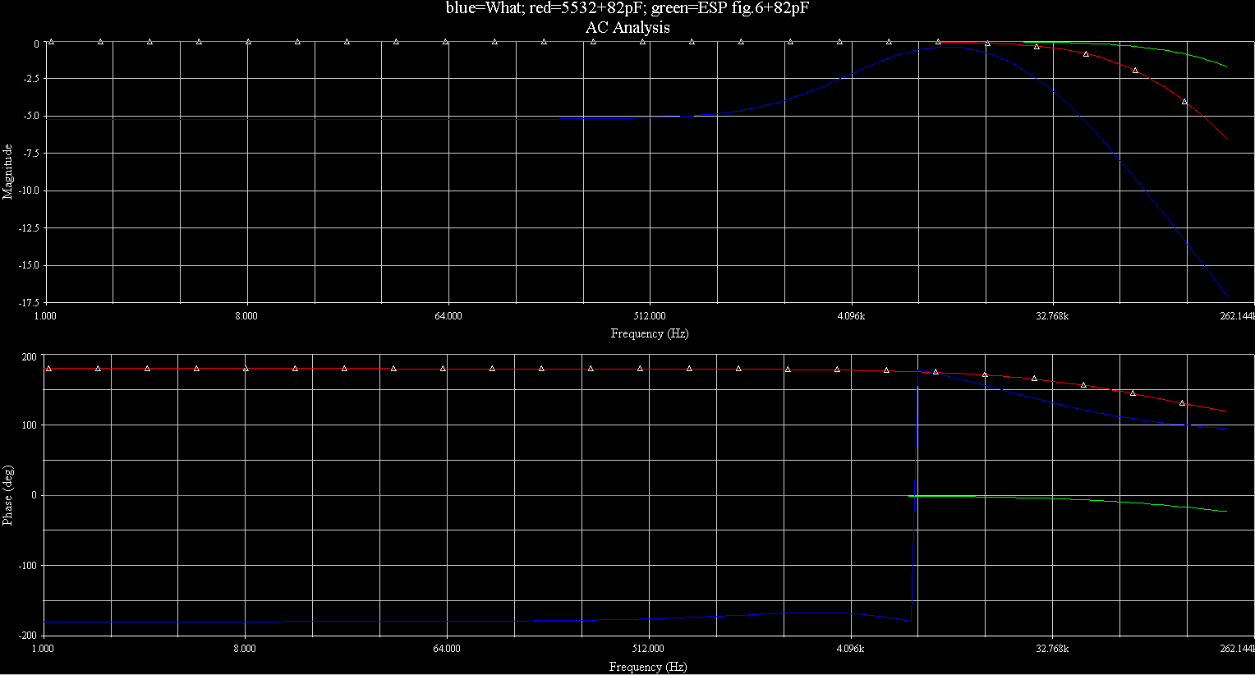Pick the 64.000 frequency tick of the phase plot
The height and width of the screenshot is (675, 1255).
(446, 649)
